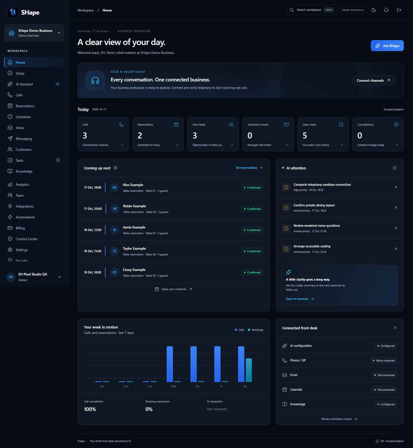Click the Ask SHape button
The height and width of the screenshot is (448, 413).
[387, 46]
